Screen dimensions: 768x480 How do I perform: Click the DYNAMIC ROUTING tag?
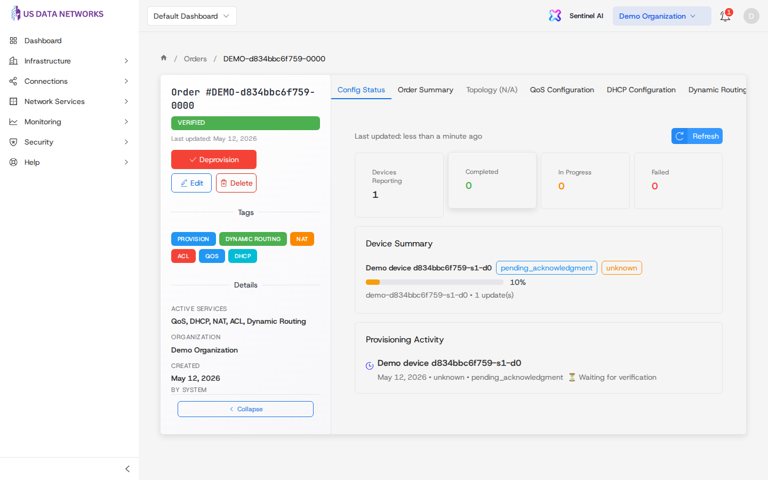pos(253,239)
